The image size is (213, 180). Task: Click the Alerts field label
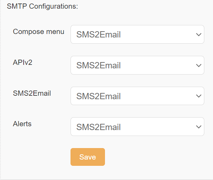(22, 124)
